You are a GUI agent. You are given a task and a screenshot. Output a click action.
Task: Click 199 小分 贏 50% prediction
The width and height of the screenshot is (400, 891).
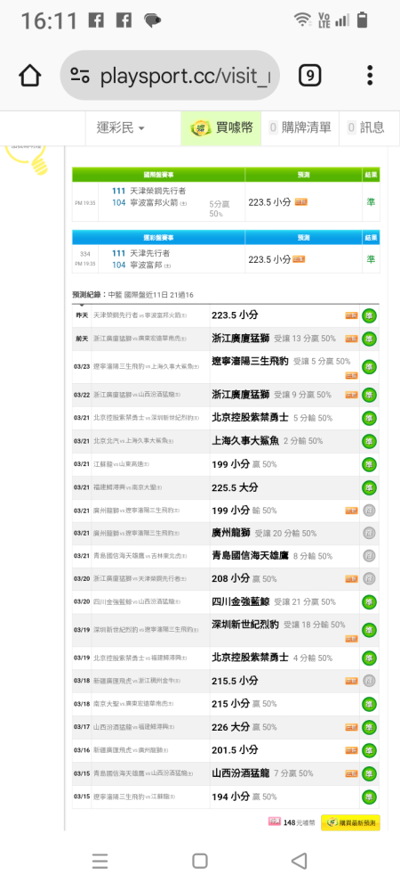coord(244,464)
